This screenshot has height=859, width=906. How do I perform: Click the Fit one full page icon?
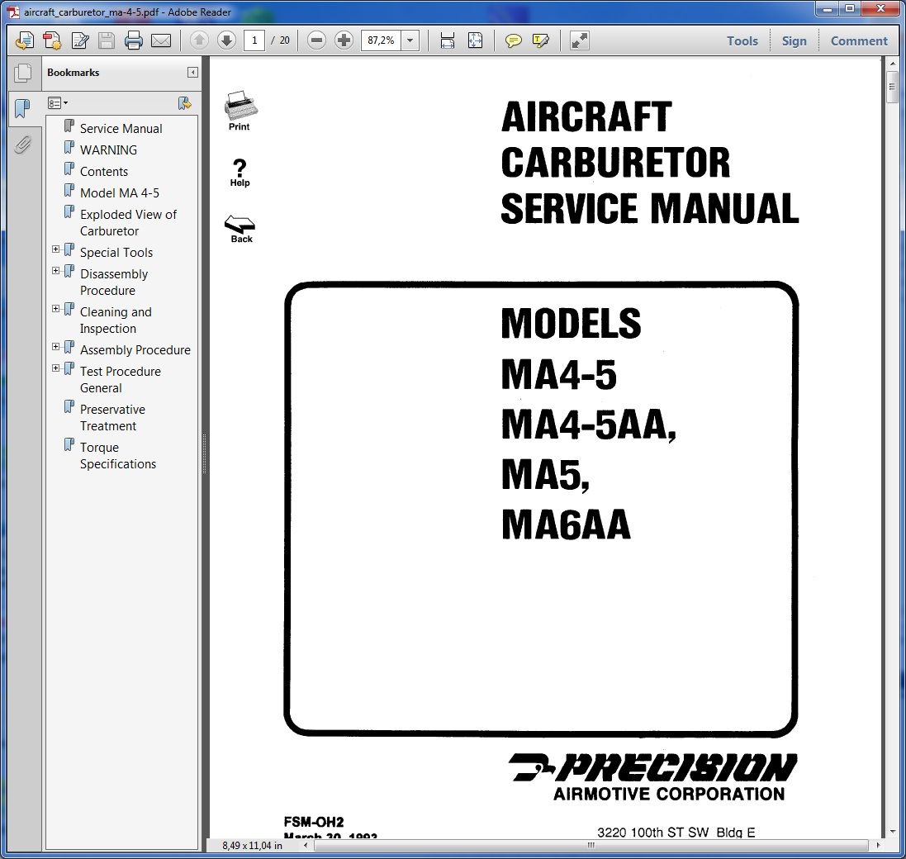(x=475, y=40)
